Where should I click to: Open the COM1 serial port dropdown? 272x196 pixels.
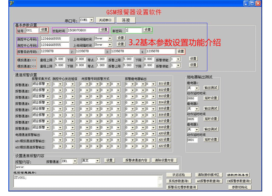pos(91,20)
